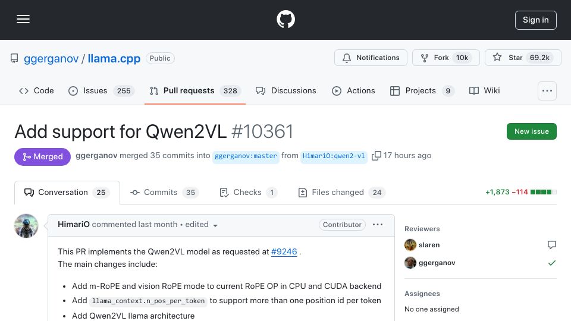Follow the #9246 issue link
Screen dimensions: 571x321
tap(284, 251)
